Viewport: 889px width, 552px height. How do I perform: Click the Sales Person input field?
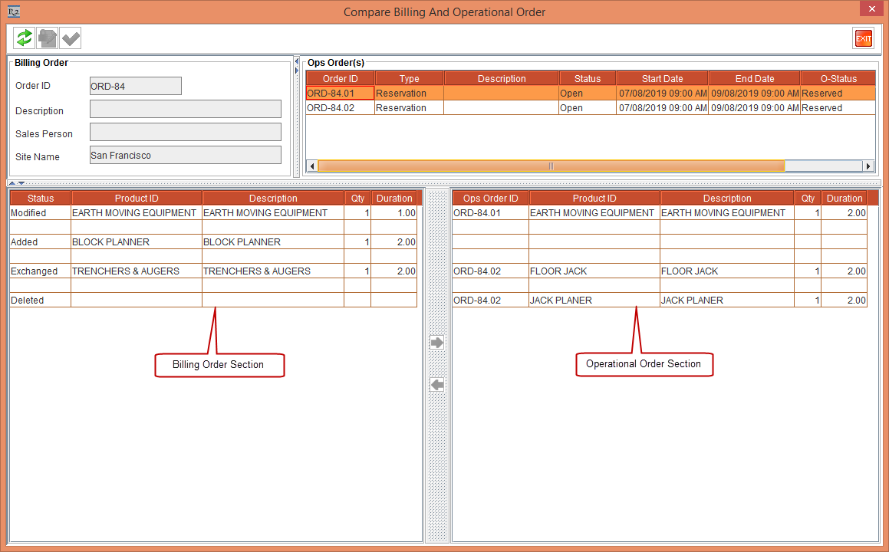(x=184, y=132)
